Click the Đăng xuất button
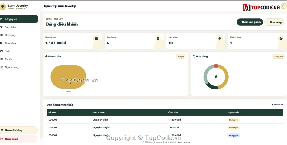Screen dimensions: 287x145 [x=19, y=139]
